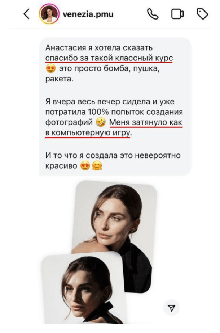The height and width of the screenshot is (333, 220).
Task: Start an audio call with phone icon
Action: [153, 14]
